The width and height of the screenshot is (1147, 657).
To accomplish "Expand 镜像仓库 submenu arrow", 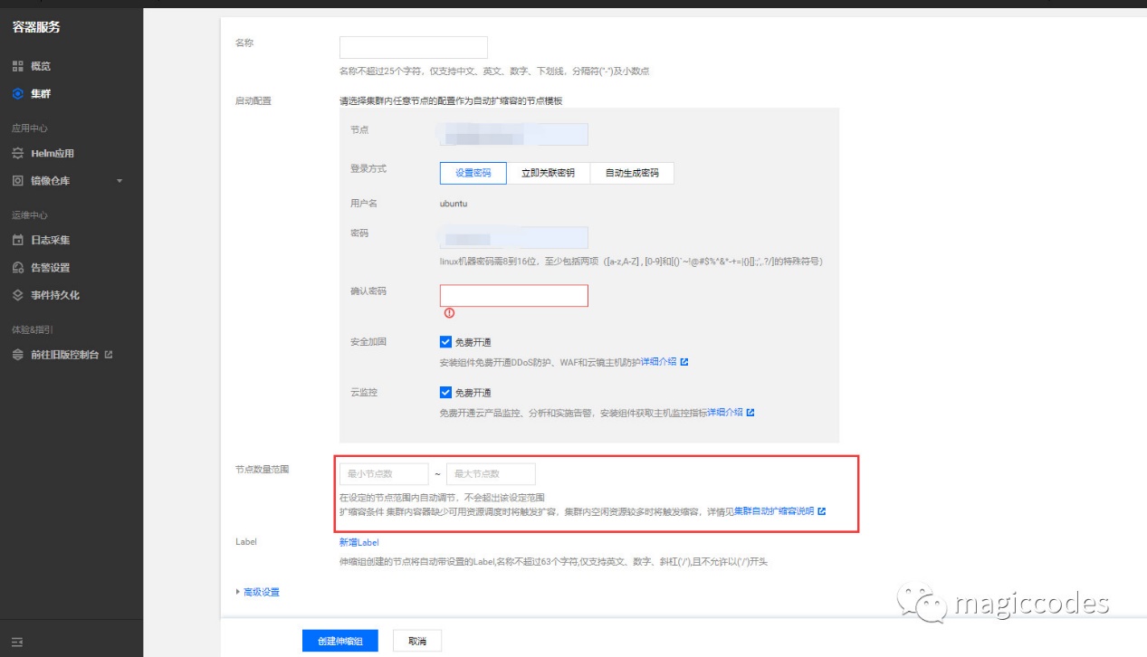I will pyautogui.click(x=119, y=181).
